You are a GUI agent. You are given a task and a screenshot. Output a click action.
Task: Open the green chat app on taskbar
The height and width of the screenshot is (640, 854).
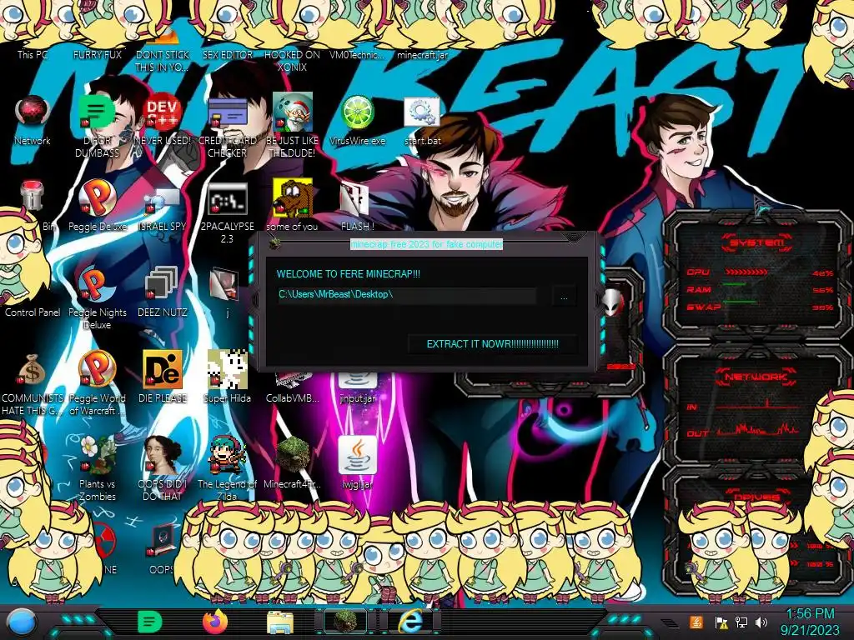(149, 622)
